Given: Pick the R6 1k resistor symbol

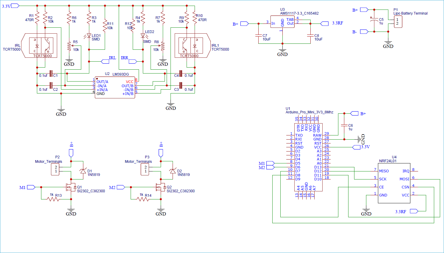Looking at the screenshot, I should point(69,18).
